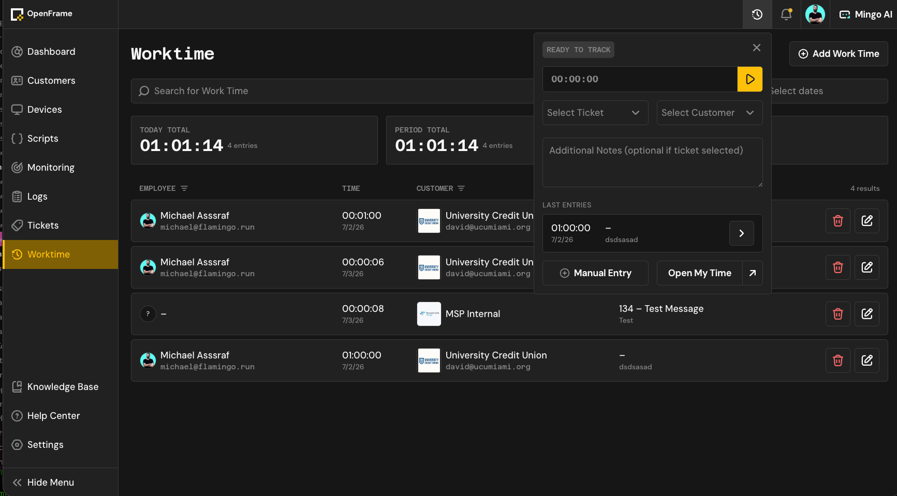This screenshot has width=897, height=496.
Task: Collapse the sidebar with Hide Menu
Action: [61, 483]
